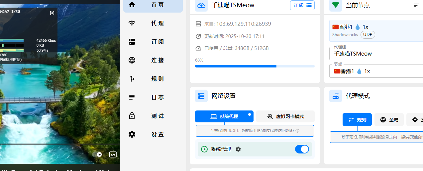Viewport: 423px width, 171px height.
Task: Toggle video subtitles captions button
Action: (113, 154)
